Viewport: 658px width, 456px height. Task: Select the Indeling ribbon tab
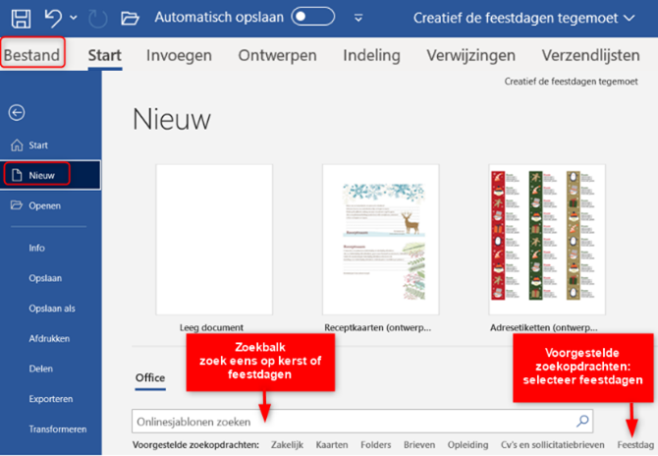(x=371, y=55)
